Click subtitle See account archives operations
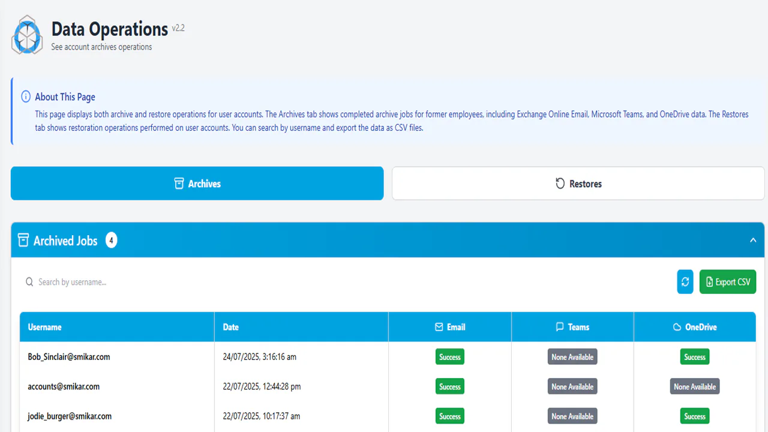The height and width of the screenshot is (432, 768). tap(101, 47)
